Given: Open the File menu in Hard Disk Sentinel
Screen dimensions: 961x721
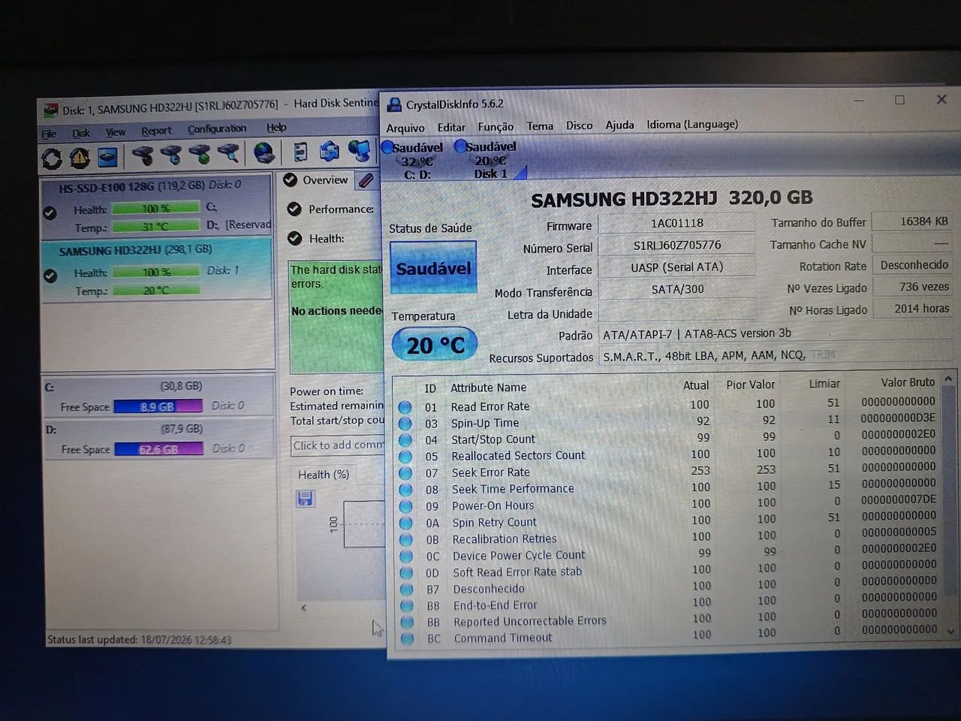Looking at the screenshot, I should [x=49, y=134].
